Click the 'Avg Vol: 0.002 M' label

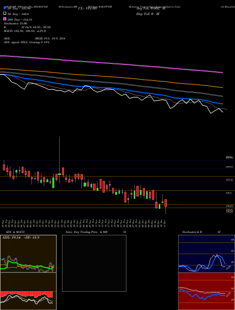click(x=151, y=8)
